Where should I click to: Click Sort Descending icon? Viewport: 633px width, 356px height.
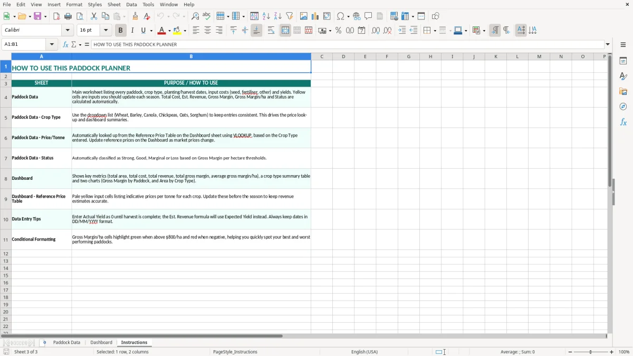278,16
